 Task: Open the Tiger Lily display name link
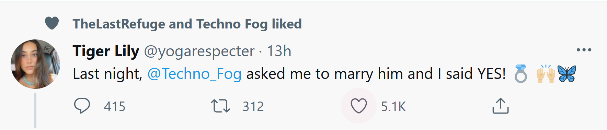[106, 51]
